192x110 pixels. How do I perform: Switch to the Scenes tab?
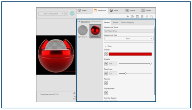(x=114, y=10)
